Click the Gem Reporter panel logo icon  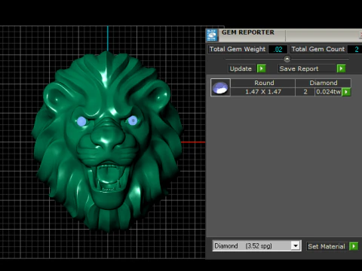[212, 35]
